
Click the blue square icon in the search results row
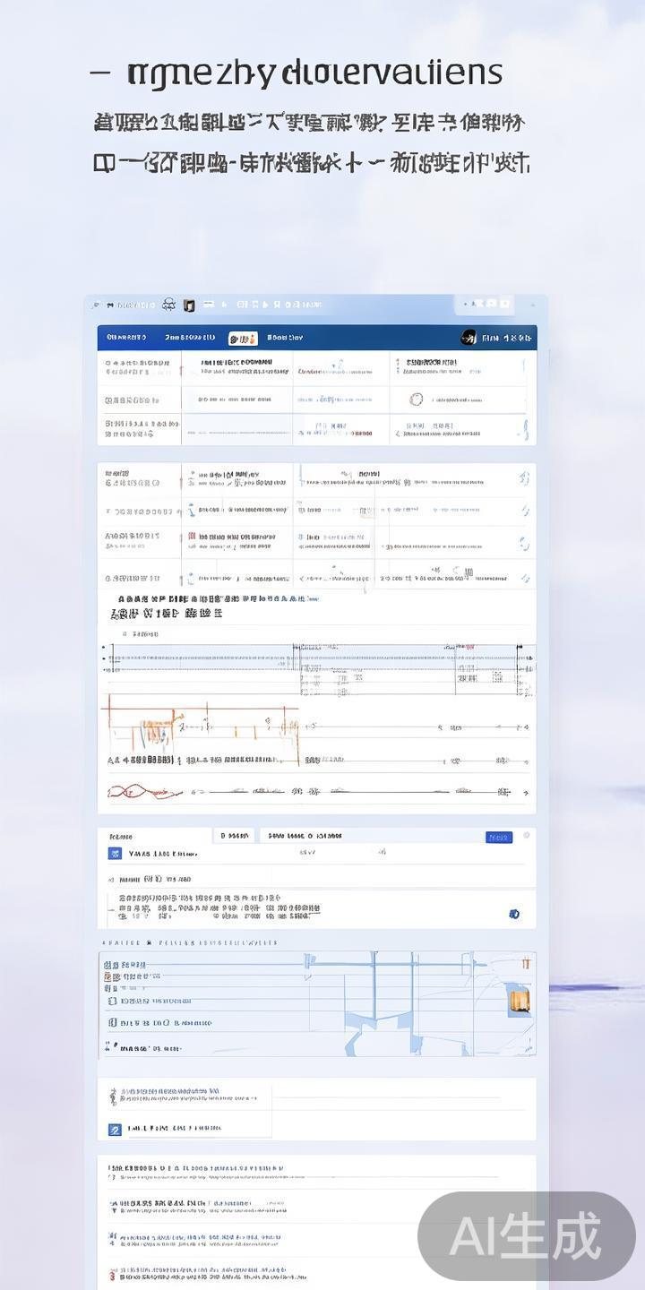115,854
